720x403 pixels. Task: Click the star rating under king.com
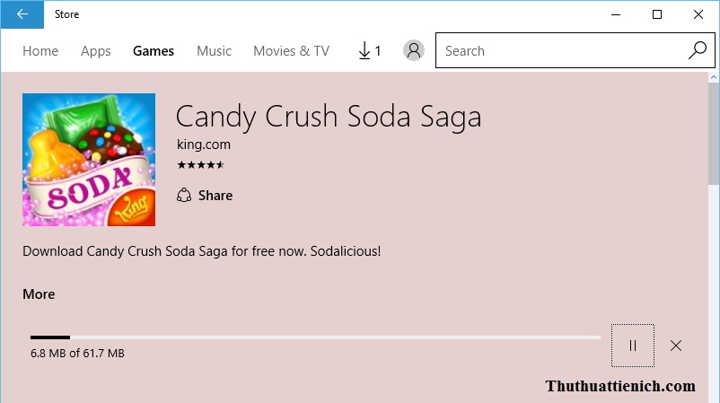tap(200, 165)
